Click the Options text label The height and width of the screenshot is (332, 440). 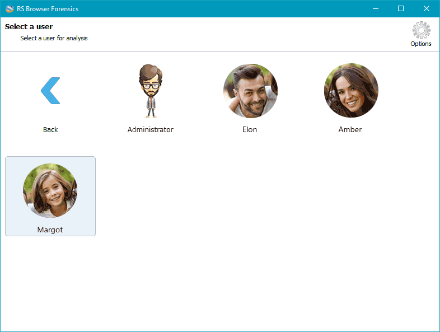point(420,44)
